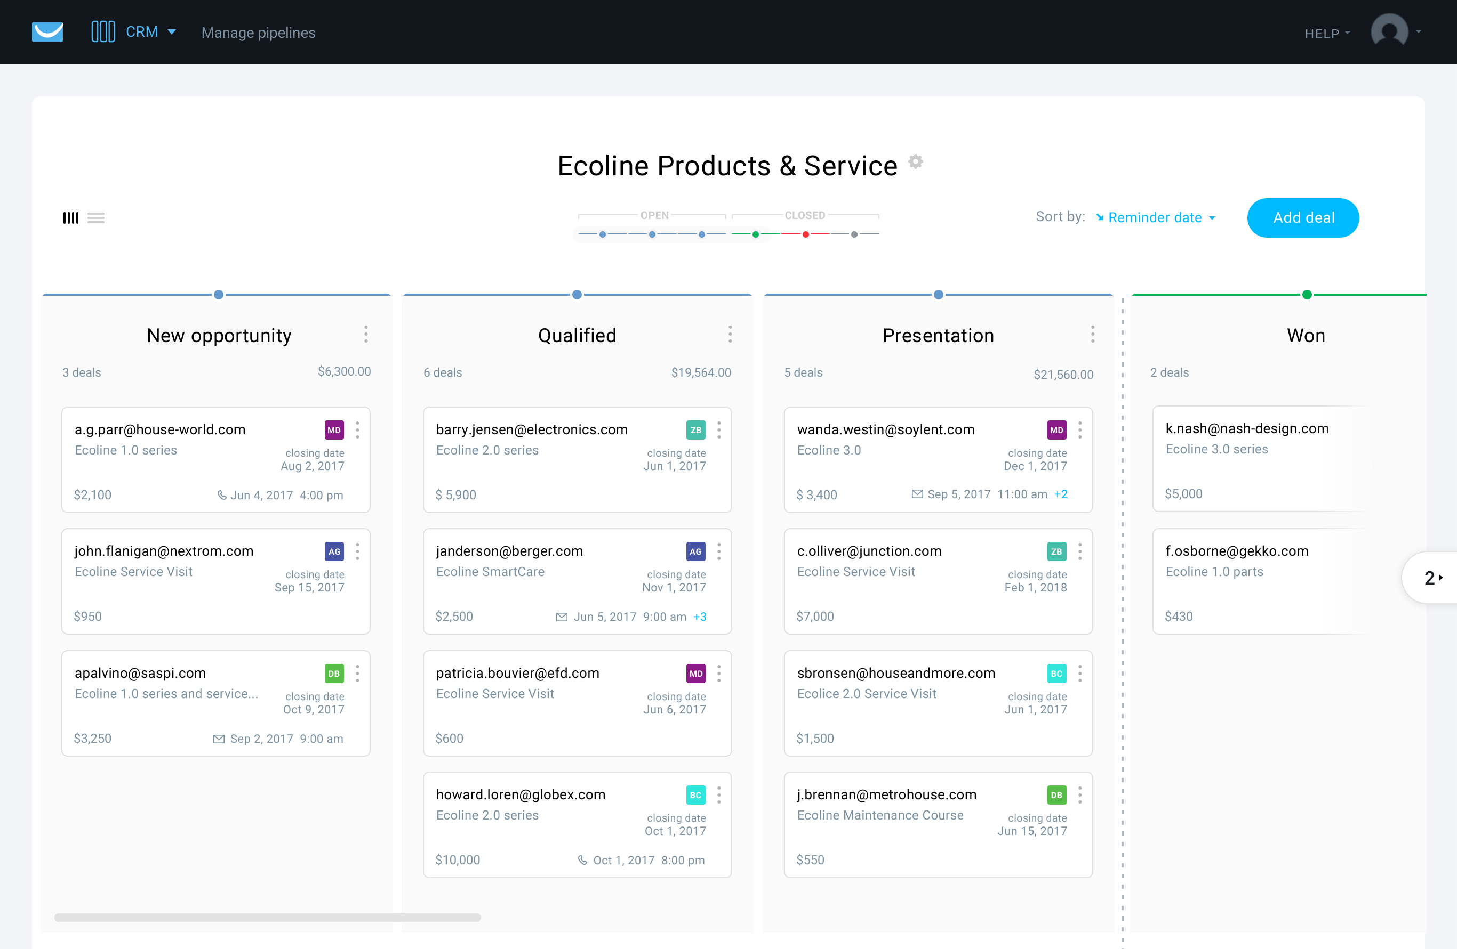Switch to kanban column view

tap(70, 218)
